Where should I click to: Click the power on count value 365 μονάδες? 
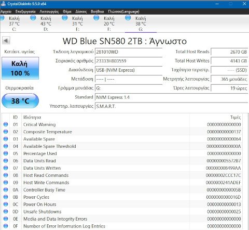point(229,79)
